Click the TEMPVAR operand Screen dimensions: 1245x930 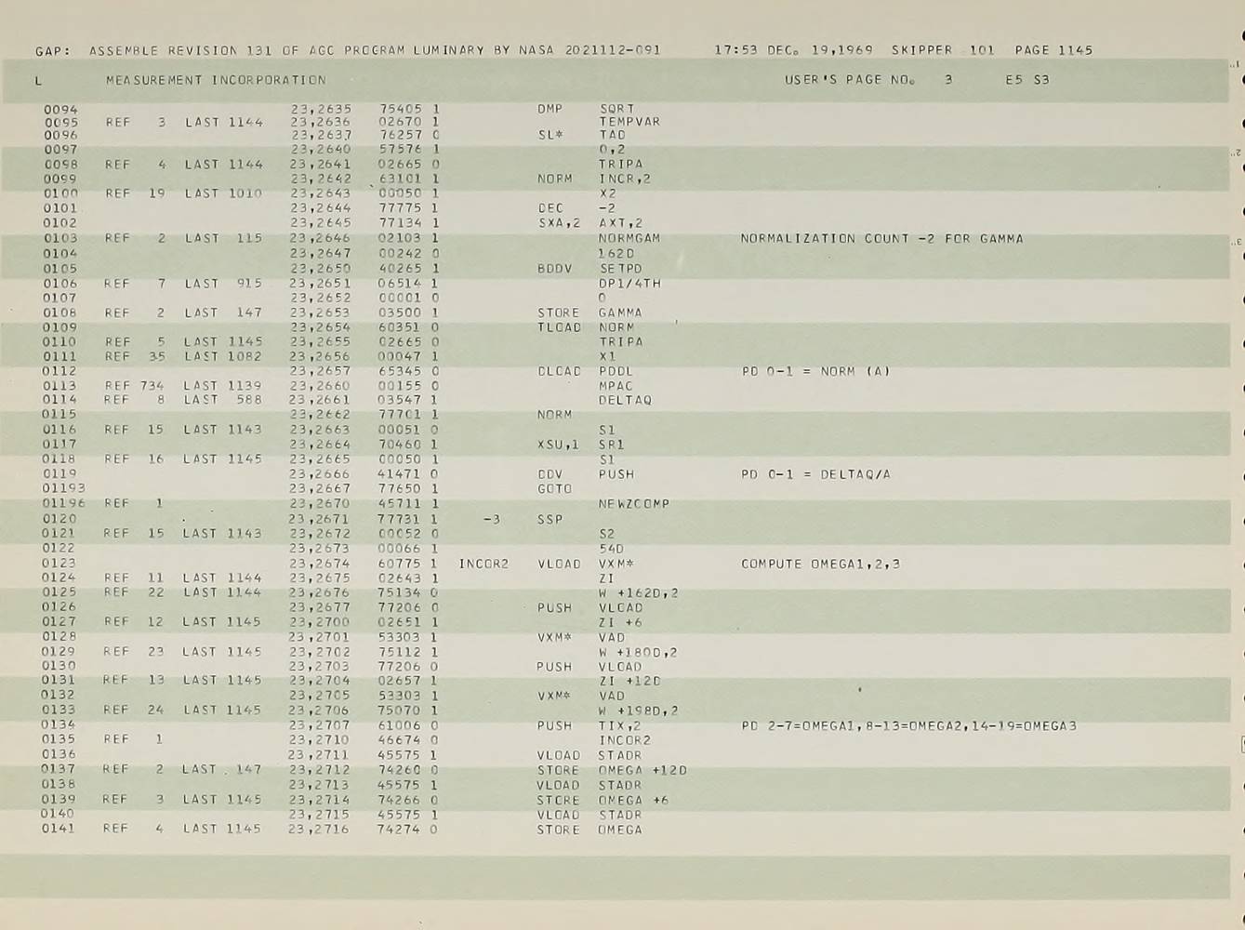pos(629,122)
